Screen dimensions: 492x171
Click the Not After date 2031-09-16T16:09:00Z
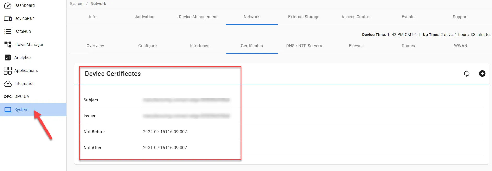165,148
